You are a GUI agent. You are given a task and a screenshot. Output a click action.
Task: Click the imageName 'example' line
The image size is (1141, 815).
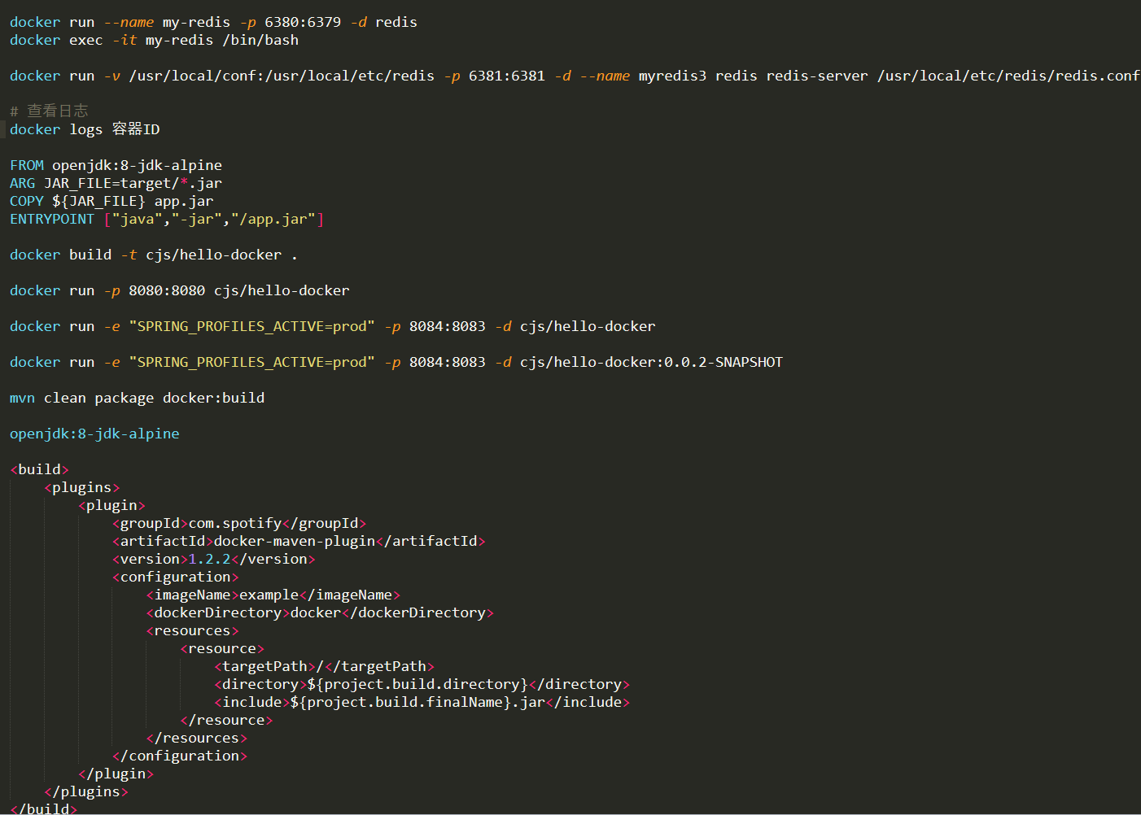tap(273, 595)
